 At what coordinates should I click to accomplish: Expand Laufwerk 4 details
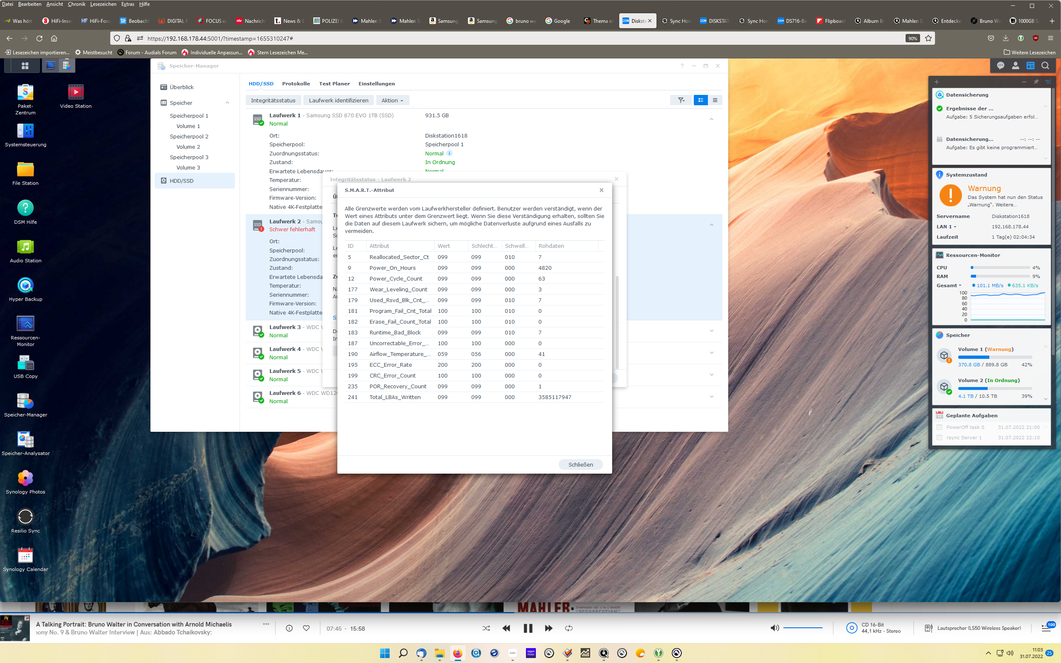pos(712,353)
